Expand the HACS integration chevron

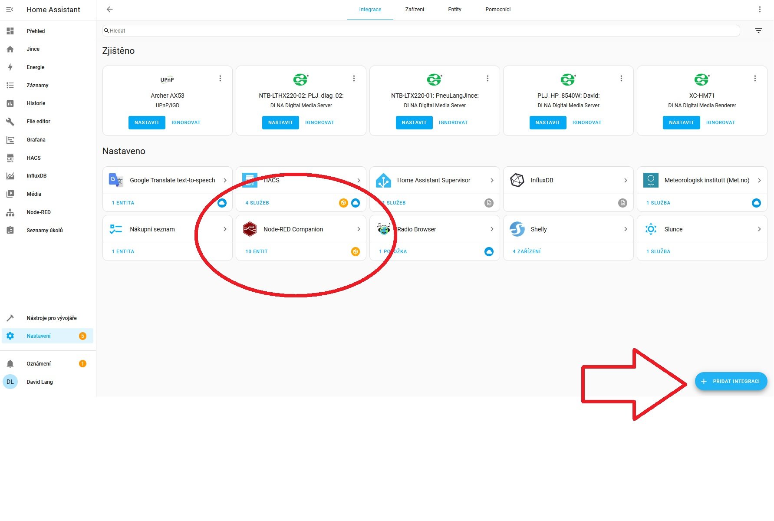[x=359, y=181]
